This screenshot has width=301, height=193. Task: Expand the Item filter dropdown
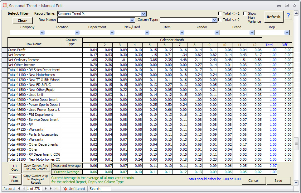[x=182, y=33]
